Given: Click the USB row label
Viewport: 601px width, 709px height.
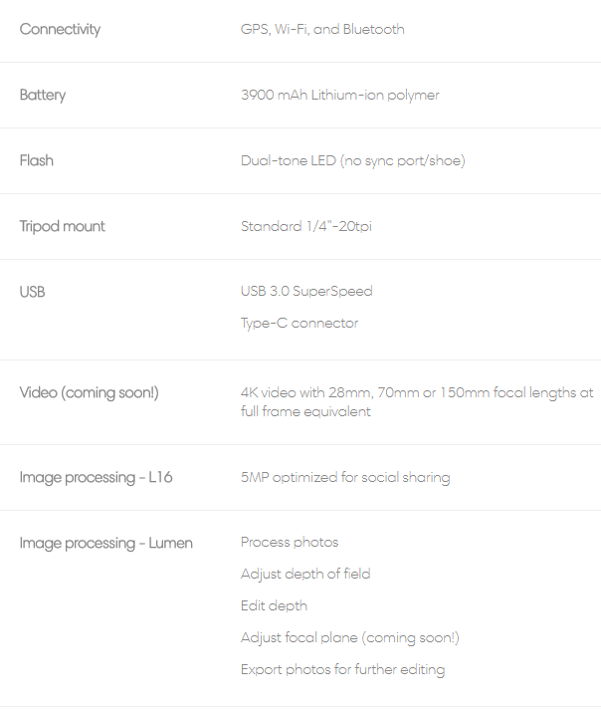Looking at the screenshot, I should 32,292.
